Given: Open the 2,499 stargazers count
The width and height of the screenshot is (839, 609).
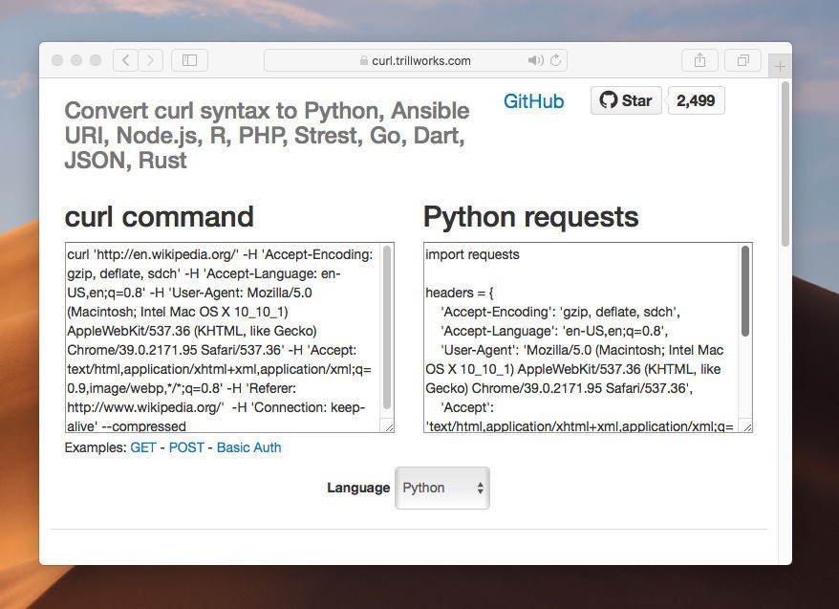Looking at the screenshot, I should click(x=696, y=100).
